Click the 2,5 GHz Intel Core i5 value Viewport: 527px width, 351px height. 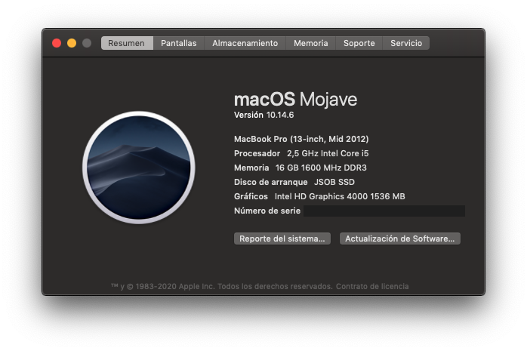pos(328,153)
